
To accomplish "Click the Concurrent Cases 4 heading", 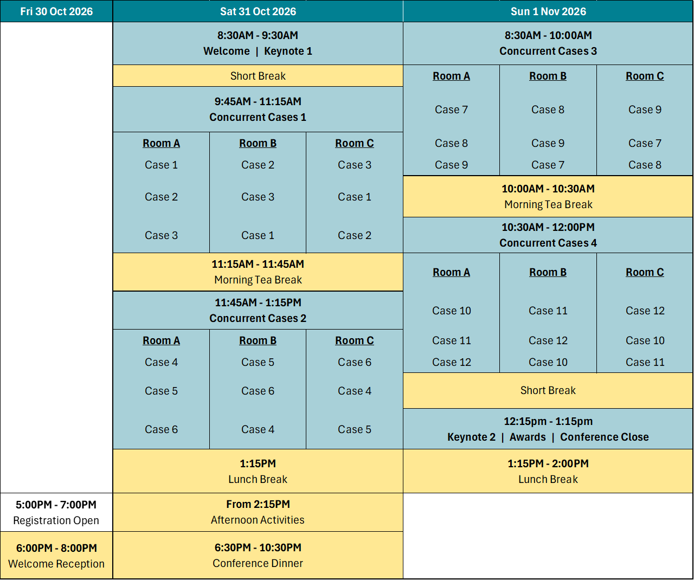I will pos(548,235).
